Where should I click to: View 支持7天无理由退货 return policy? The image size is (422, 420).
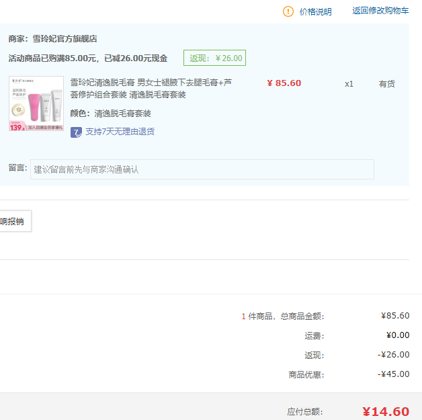click(x=120, y=132)
